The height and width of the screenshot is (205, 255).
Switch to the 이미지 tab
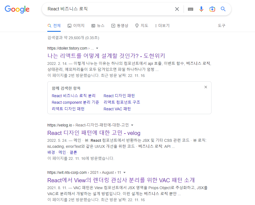pos(76,26)
